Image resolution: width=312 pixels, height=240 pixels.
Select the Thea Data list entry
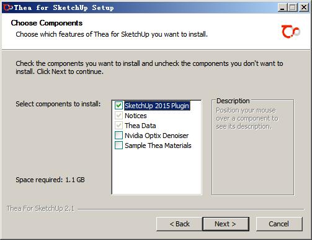point(140,126)
